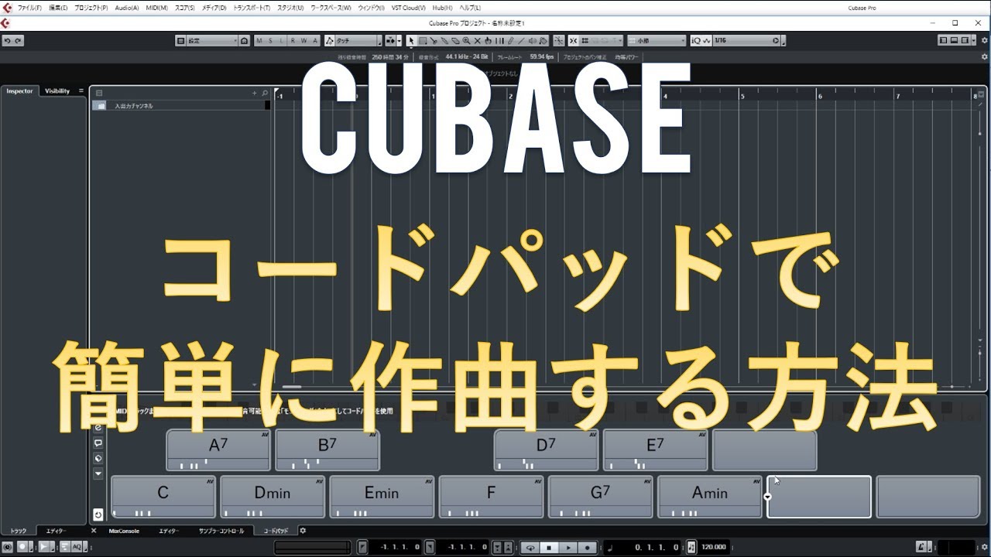991x557 pixels.
Task: Click the add track plus icon
Action: (254, 93)
